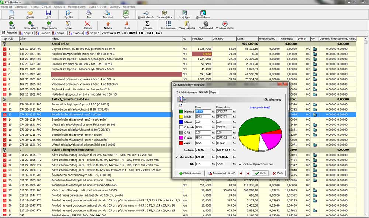Click Vzdálená pomoc icon
The width and height of the screenshot is (369, 218).
(225, 24)
